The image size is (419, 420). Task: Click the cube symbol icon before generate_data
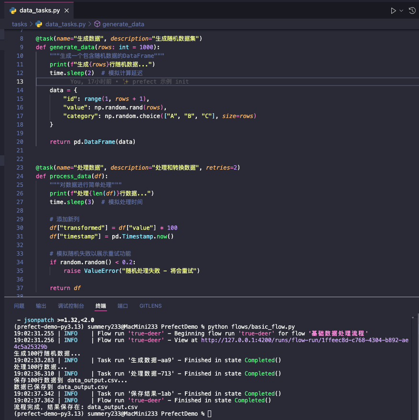pos(97,24)
